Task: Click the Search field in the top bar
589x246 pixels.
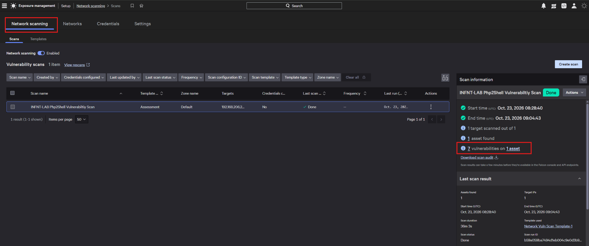Action: coord(294,6)
